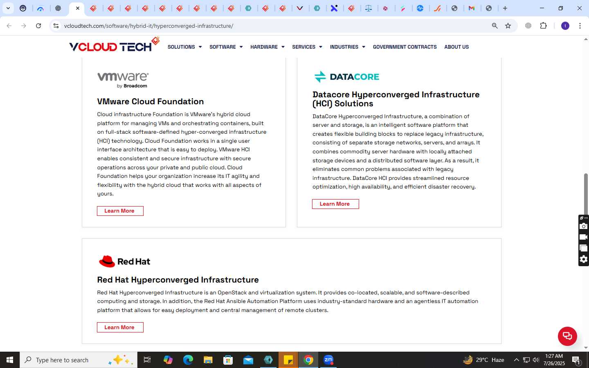Click the Red Hat Hyperconverged Infrastructure heading
This screenshot has width=589, height=368.
tap(178, 280)
